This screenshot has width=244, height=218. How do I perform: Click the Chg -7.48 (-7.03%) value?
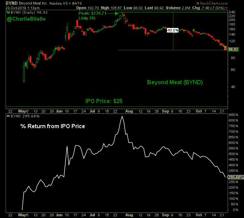point(208,8)
